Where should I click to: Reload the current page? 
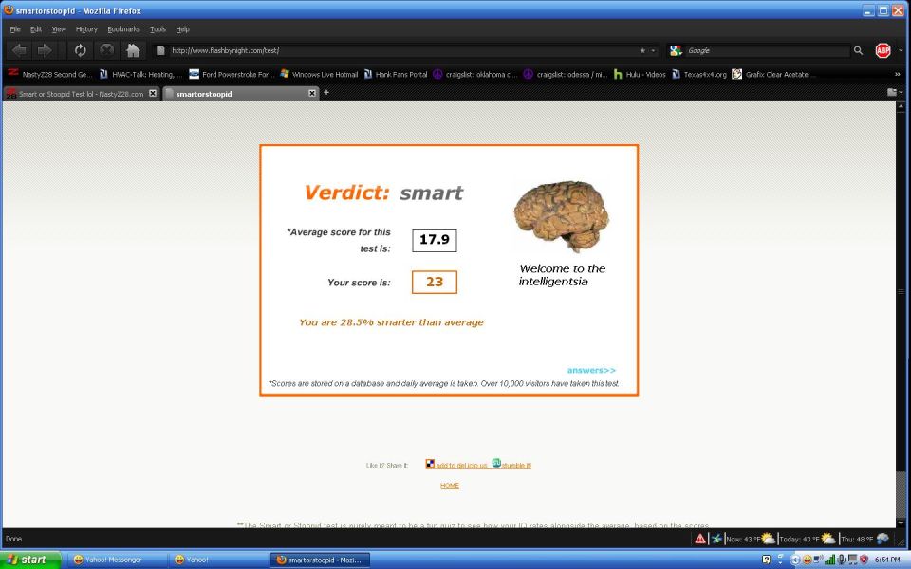tap(80, 50)
